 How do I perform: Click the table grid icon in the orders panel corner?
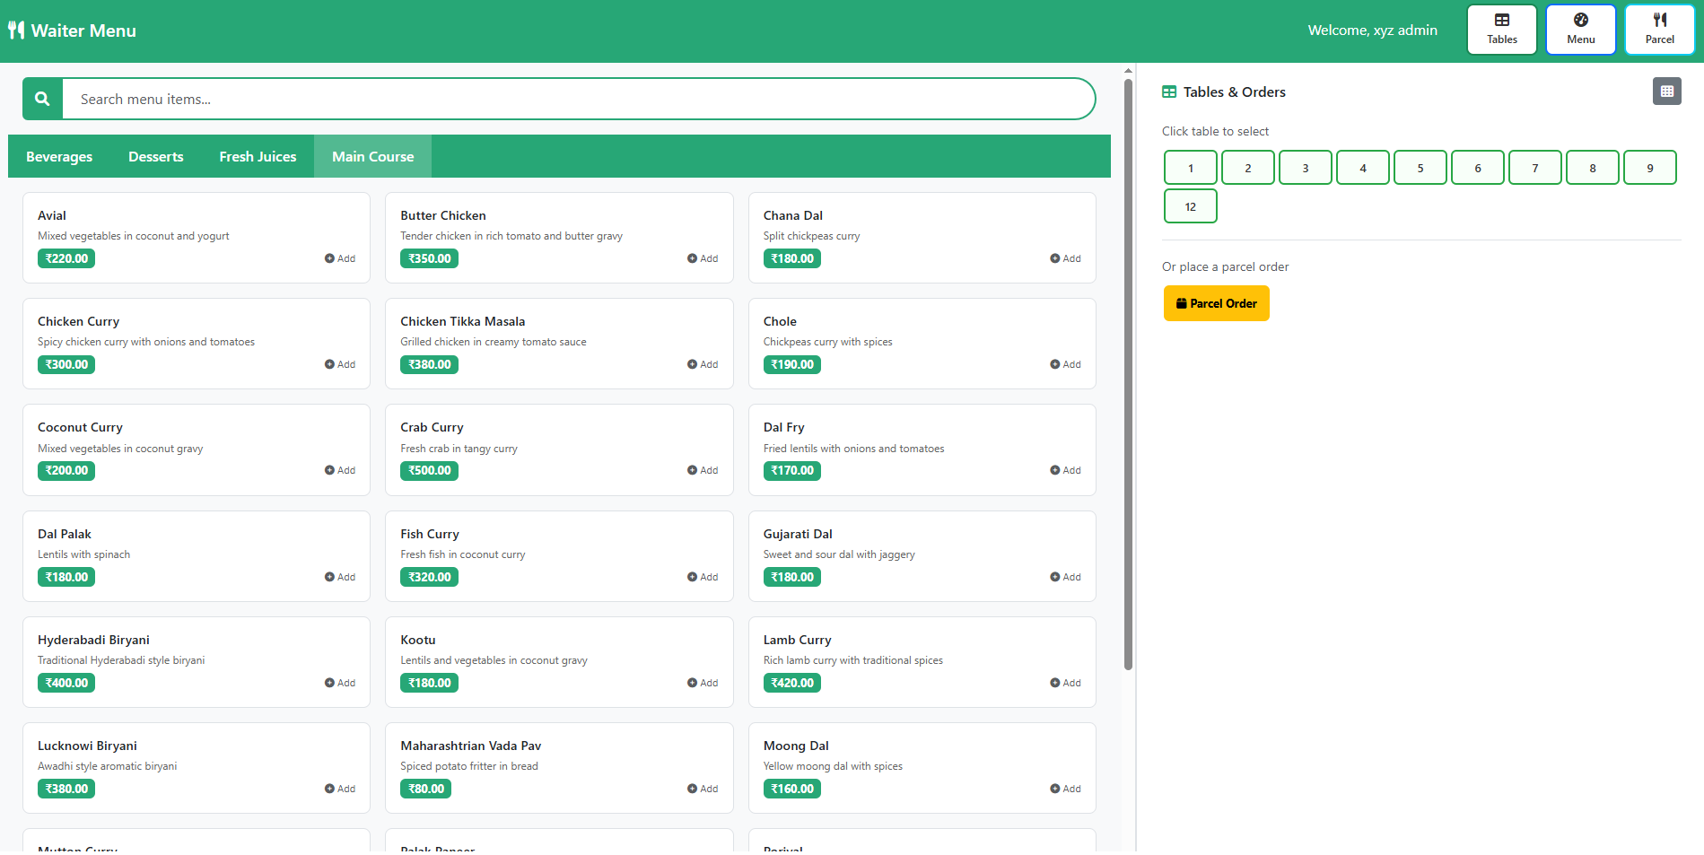pos(1666,91)
